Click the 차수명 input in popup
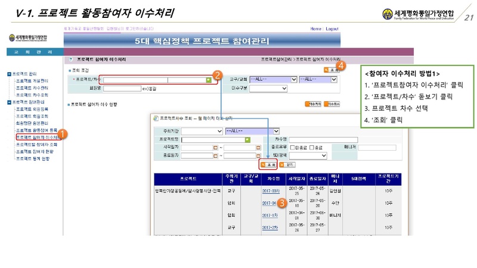477x268 pixels. point(323,139)
